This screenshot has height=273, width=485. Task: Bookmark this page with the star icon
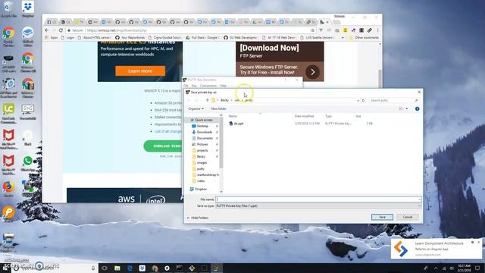[313, 30]
